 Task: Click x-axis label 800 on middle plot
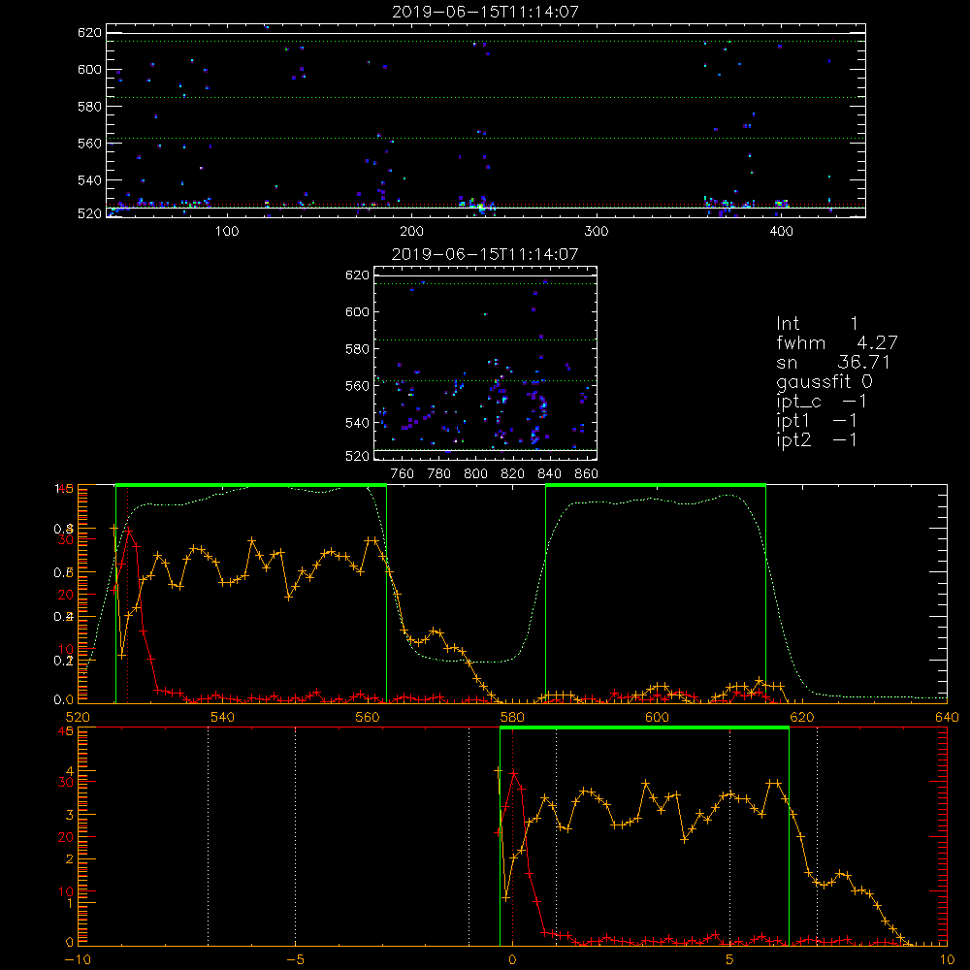point(476,474)
